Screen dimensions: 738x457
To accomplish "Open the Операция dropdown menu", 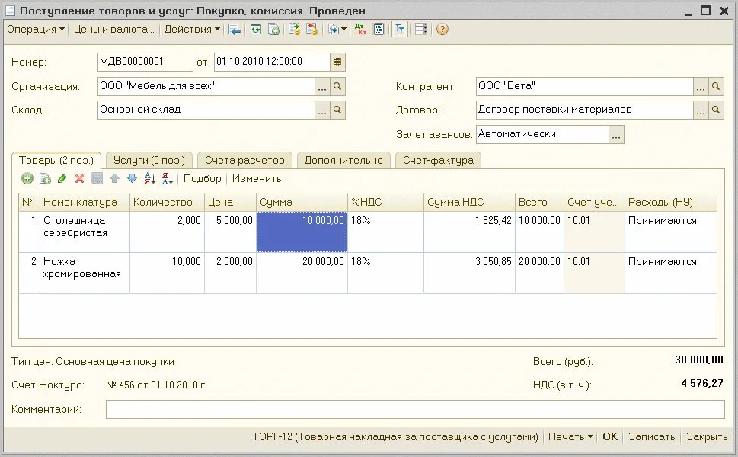I will [36, 29].
